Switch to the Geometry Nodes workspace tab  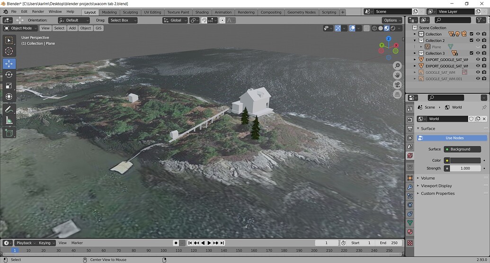pos(302,12)
